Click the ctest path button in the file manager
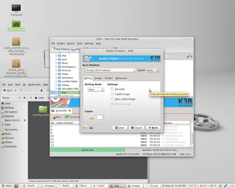 (39, 98)
